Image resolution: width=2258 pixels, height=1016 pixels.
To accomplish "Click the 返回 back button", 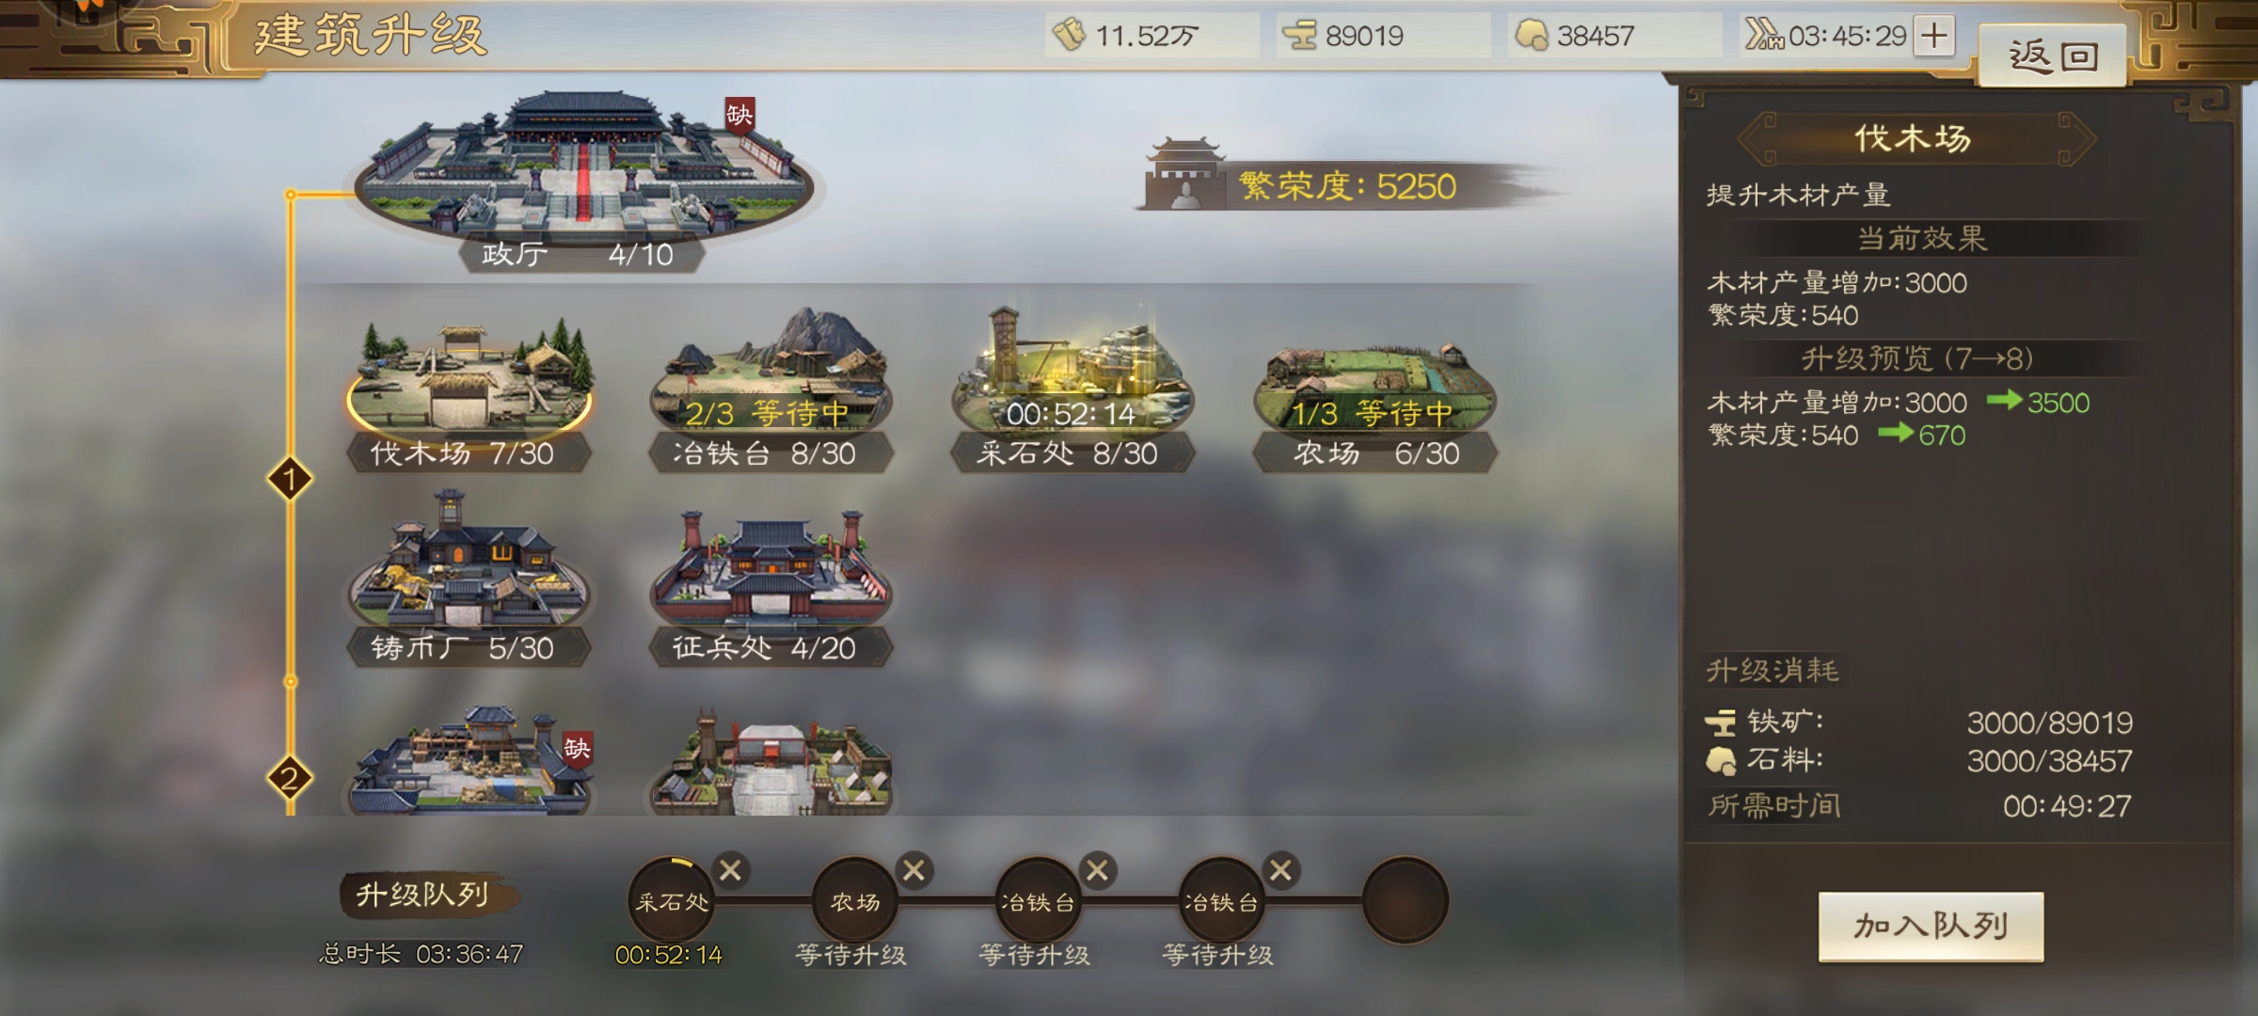I will [2053, 56].
